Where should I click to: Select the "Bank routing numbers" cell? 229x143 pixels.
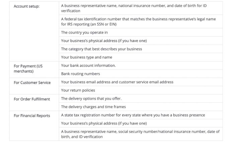click(x=80, y=74)
